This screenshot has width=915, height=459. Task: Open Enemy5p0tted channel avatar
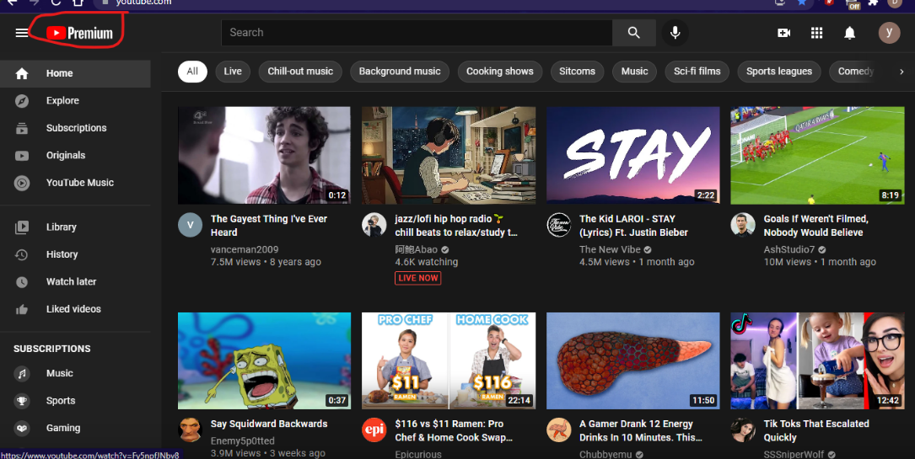tap(191, 430)
